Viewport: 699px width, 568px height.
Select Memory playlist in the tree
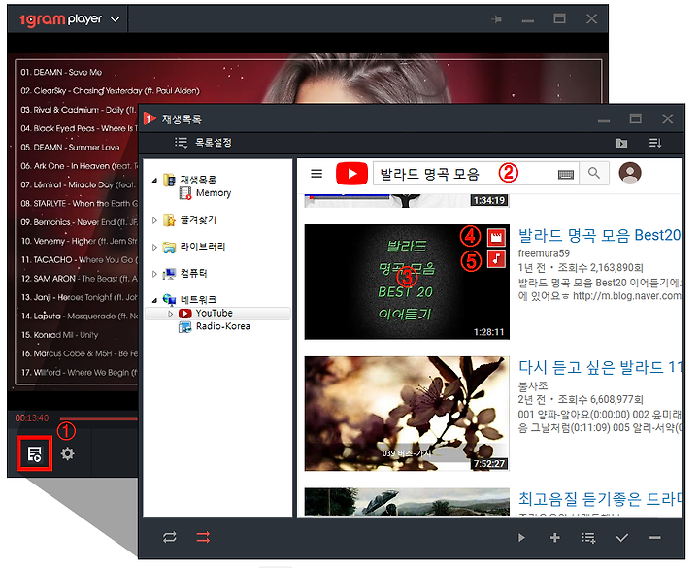click(x=213, y=193)
